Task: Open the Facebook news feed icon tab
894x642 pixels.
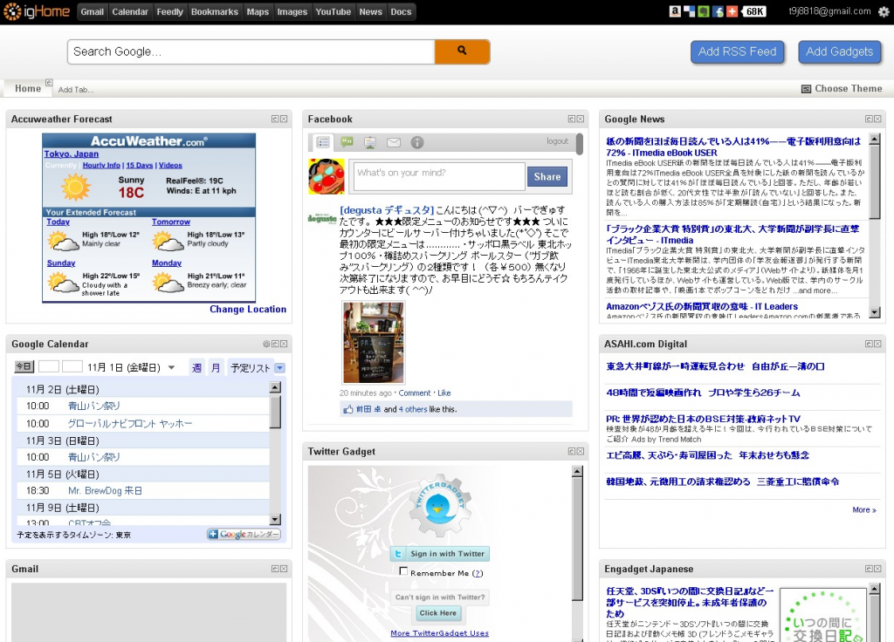Action: [x=323, y=142]
